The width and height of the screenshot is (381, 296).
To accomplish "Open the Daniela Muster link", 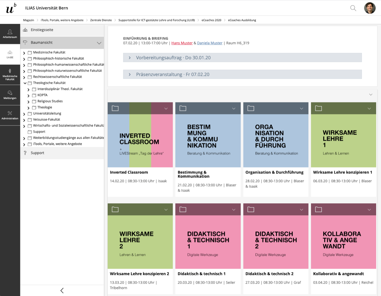I will pyautogui.click(x=209, y=43).
